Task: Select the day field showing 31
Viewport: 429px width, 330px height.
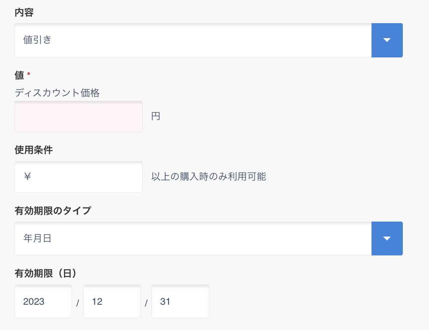Action: click(x=180, y=302)
